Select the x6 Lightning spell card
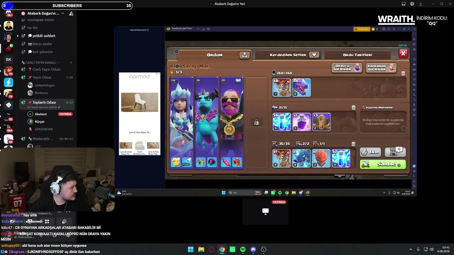 282,122
